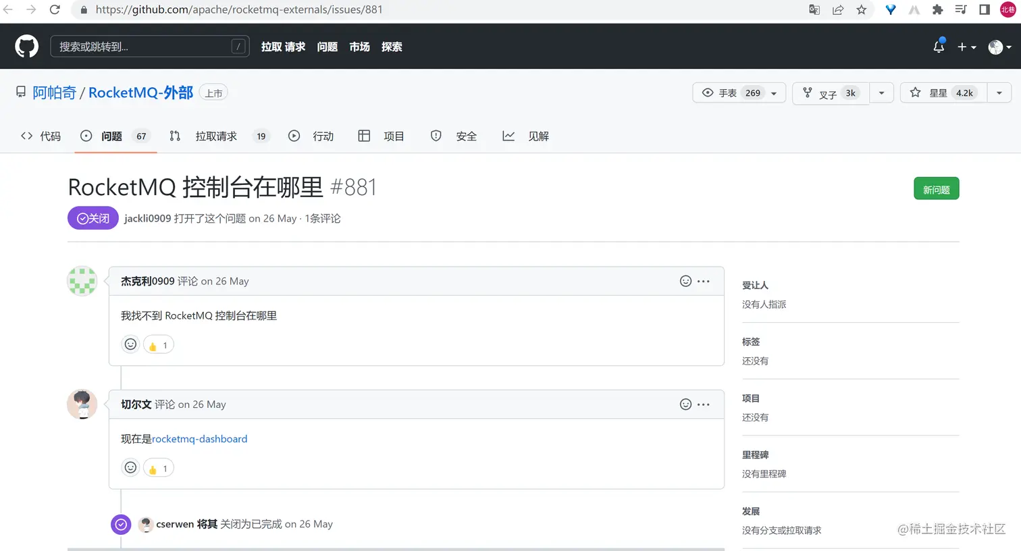Click the address bar URL
1021x551 pixels.
click(239, 9)
